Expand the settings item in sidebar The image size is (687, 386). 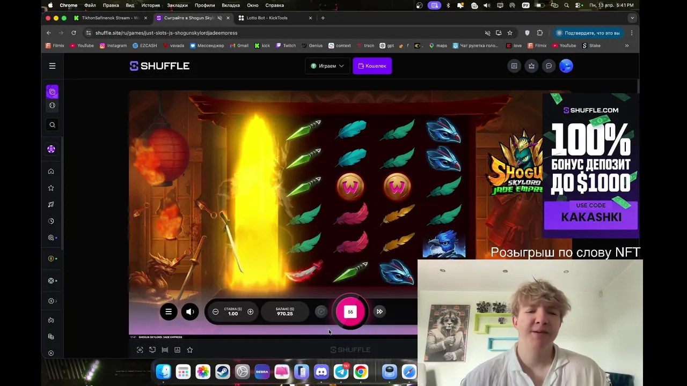coord(52,301)
